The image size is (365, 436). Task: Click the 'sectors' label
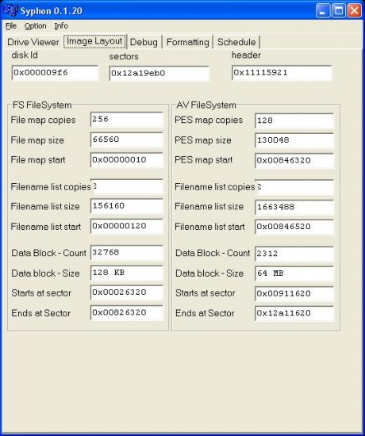click(124, 56)
